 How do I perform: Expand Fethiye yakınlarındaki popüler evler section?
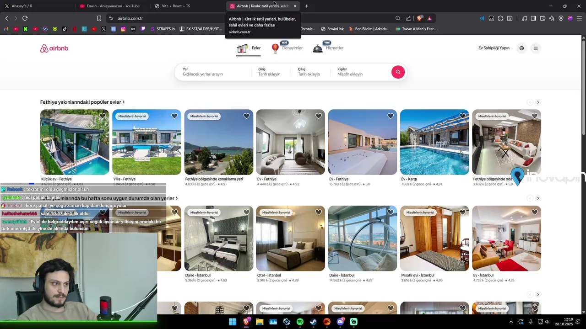click(x=82, y=102)
